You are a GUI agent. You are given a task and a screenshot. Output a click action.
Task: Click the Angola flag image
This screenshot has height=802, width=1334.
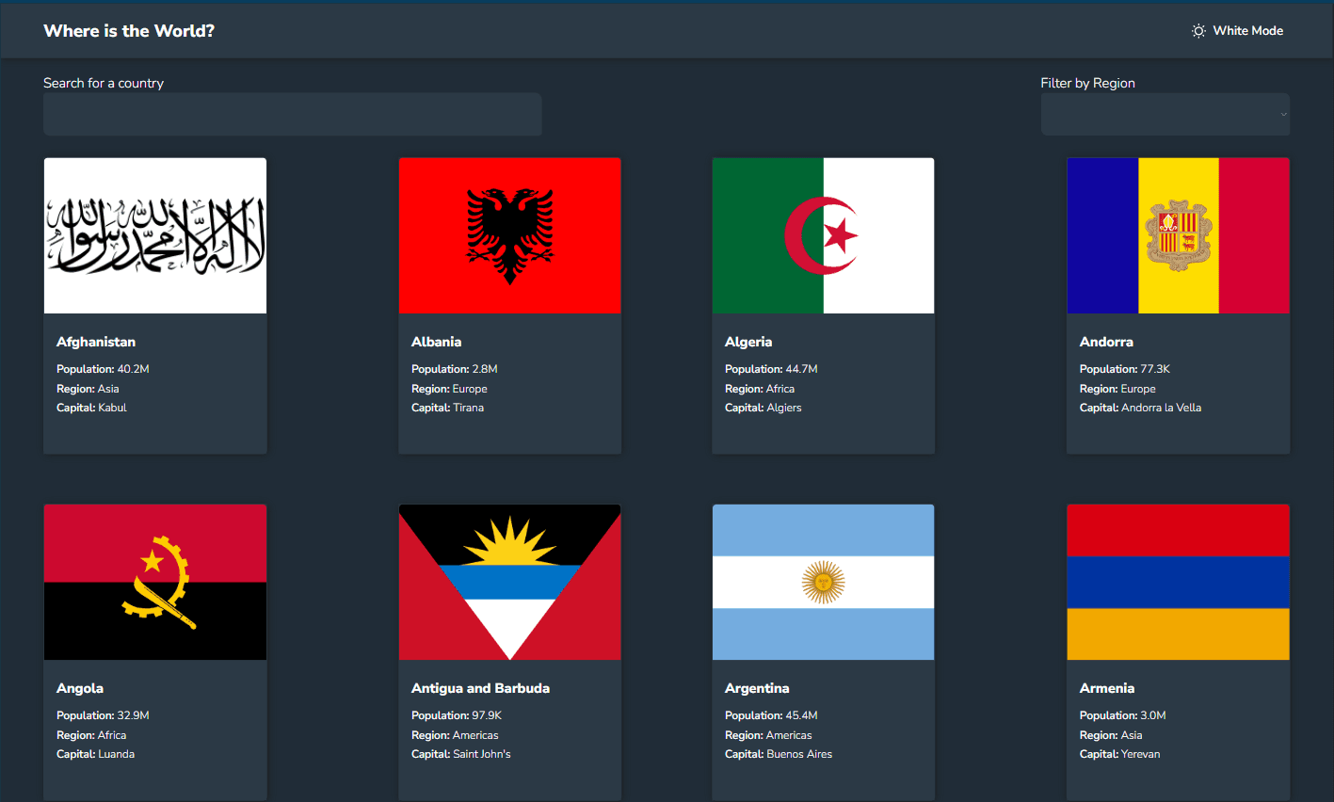point(154,582)
